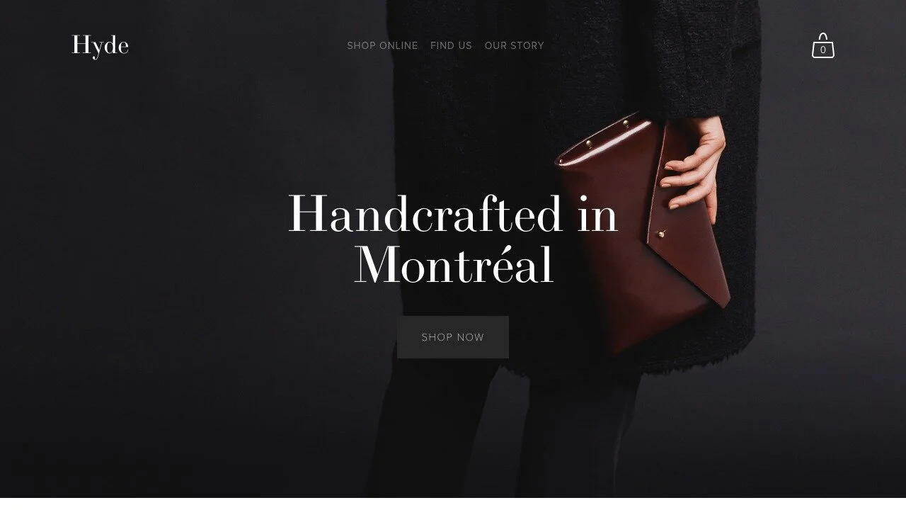Click the word "in" in the headline
Image resolution: width=906 pixels, height=510 pixels.
598,214
